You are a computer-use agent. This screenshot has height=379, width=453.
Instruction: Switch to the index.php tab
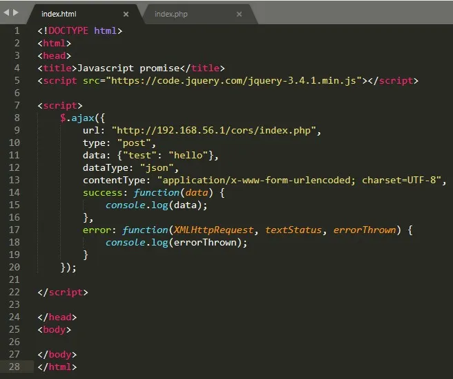pyautogui.click(x=199, y=14)
